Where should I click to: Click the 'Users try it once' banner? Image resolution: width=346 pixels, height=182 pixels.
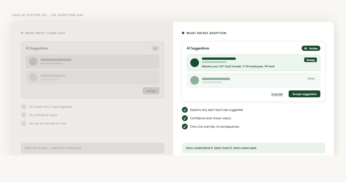click(92, 148)
